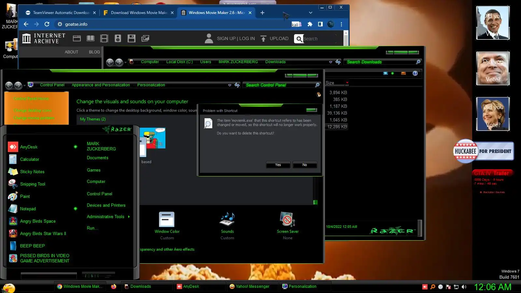Click the orange preview pane icon in Downloads
521x293 pixels.
coord(403,73)
